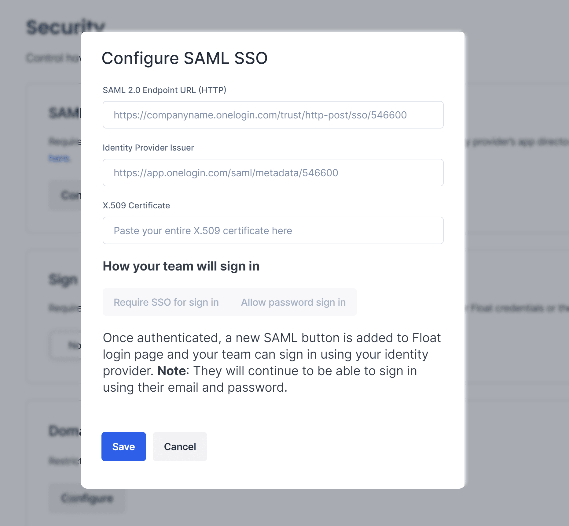The height and width of the screenshot is (526, 569).
Task: Focus the Identity Provider Issuer text box
Action: 273,173
